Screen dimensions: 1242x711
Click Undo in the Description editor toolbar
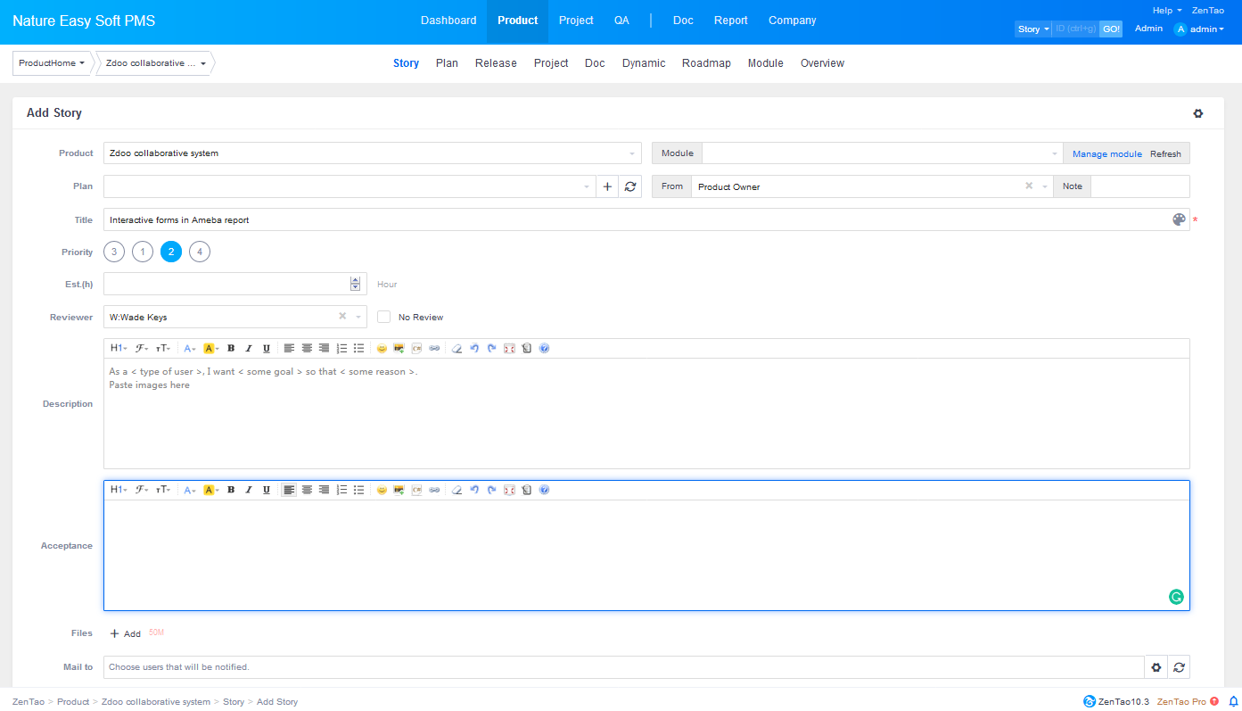474,348
